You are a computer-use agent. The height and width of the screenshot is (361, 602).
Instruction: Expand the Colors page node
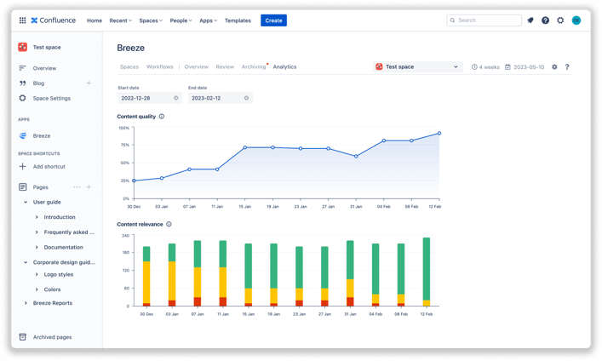pos(37,289)
